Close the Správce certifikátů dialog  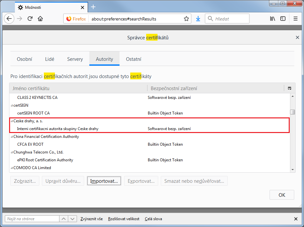(298, 37)
